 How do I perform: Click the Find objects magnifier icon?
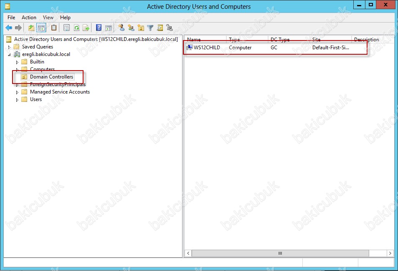click(160, 28)
